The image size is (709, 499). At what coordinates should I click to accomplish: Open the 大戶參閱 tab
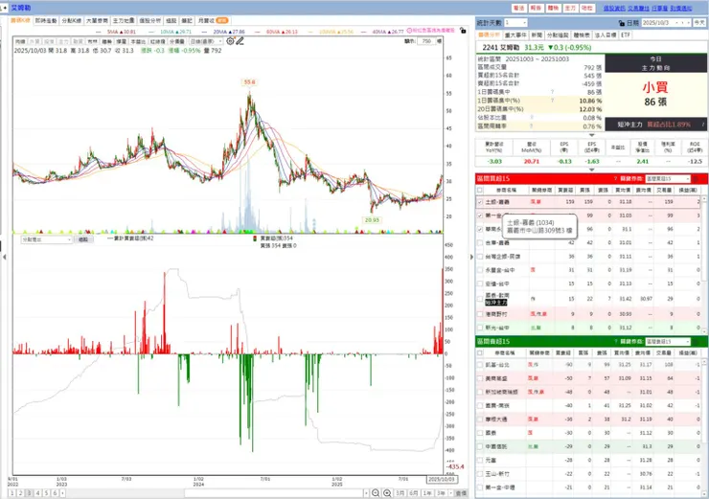click(x=97, y=21)
